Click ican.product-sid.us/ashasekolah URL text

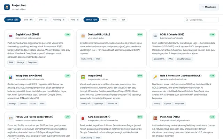coord(103,121)
